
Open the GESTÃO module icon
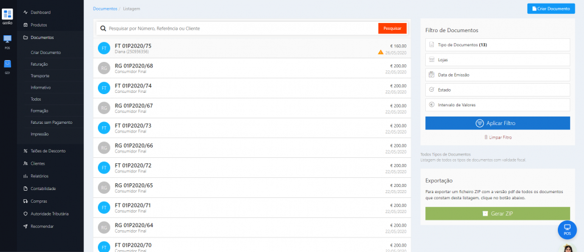[x=7, y=15]
